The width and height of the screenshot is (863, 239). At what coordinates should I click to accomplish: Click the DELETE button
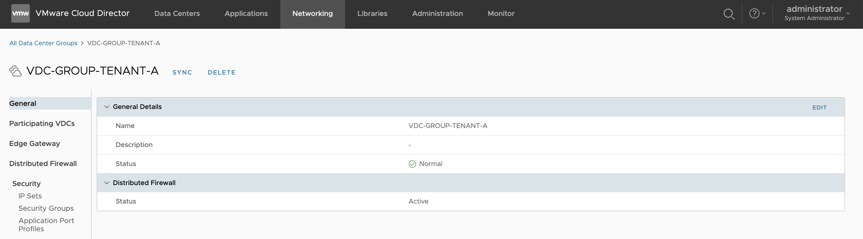(221, 72)
